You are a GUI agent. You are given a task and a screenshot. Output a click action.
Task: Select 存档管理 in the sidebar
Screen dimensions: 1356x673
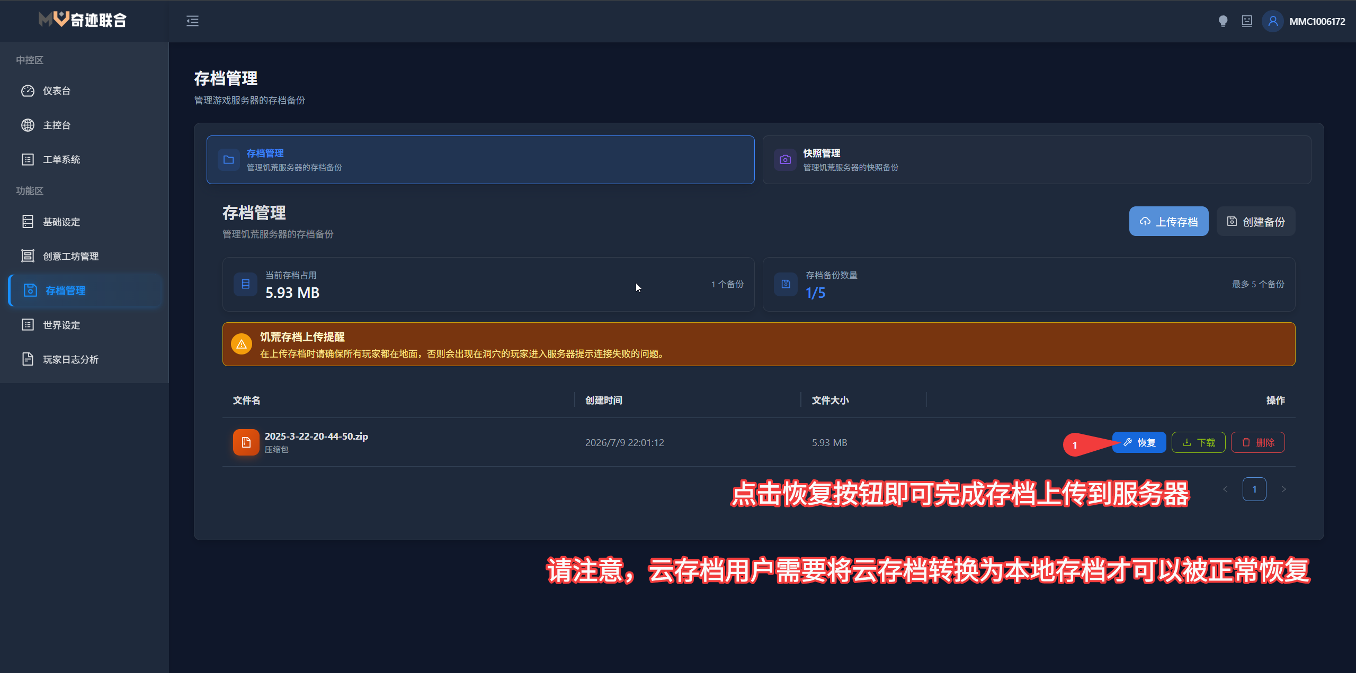click(85, 290)
